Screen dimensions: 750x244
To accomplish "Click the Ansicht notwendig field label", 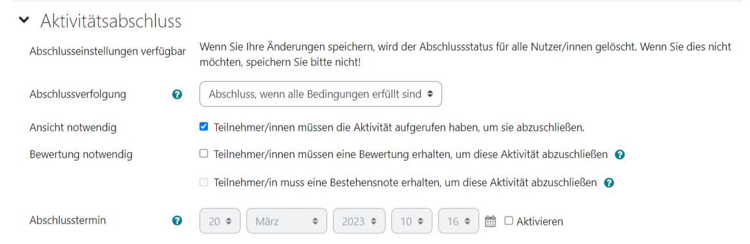I will coord(72,127).
